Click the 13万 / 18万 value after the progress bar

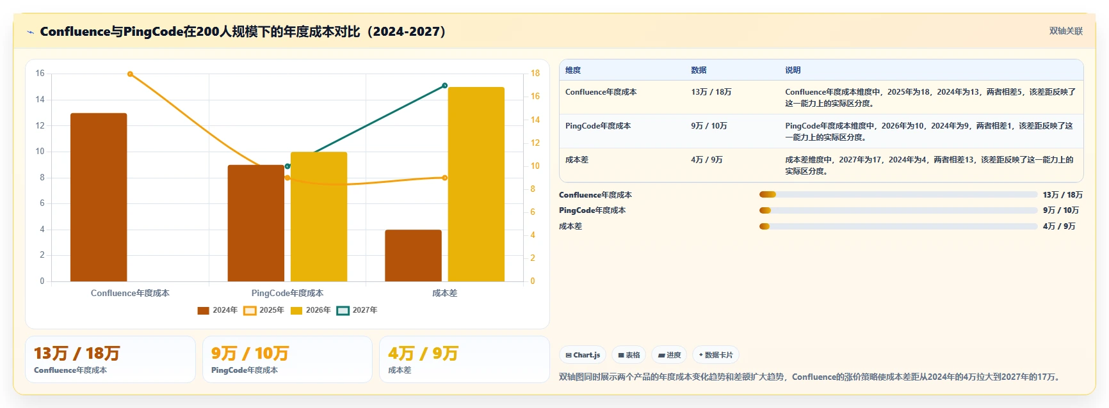coord(1062,195)
